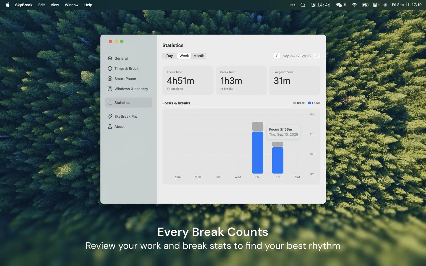This screenshot has height=266, width=426.
Task: Go to the next week
Action: pyautogui.click(x=317, y=56)
